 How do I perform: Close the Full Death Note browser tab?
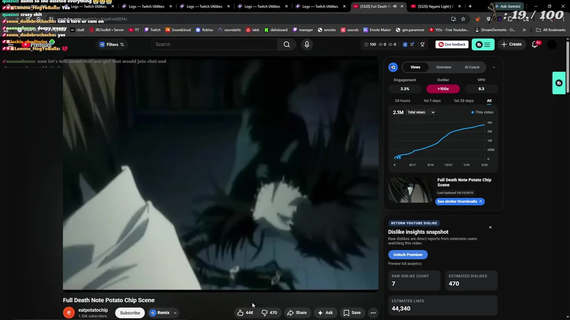402,6
